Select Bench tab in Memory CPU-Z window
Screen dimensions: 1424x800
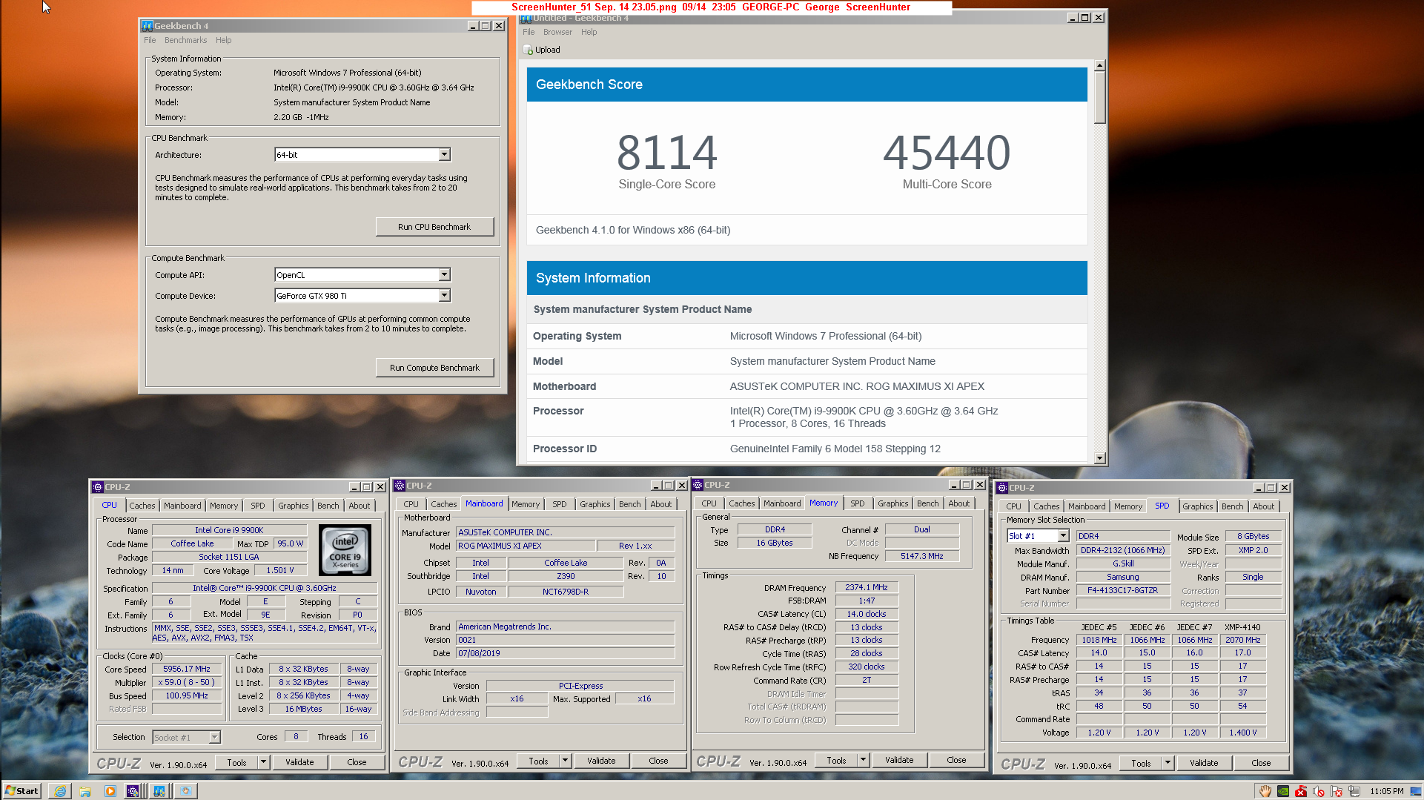pyautogui.click(x=927, y=503)
